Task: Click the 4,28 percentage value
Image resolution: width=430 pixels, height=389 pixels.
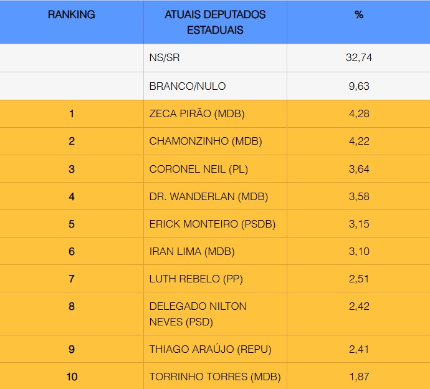Action: click(359, 114)
